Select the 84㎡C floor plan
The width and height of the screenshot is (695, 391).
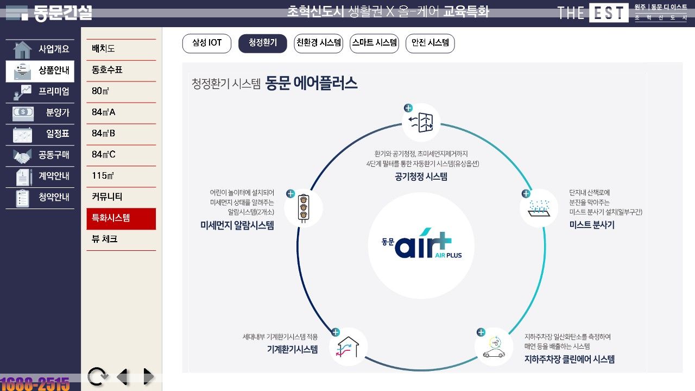pos(121,155)
